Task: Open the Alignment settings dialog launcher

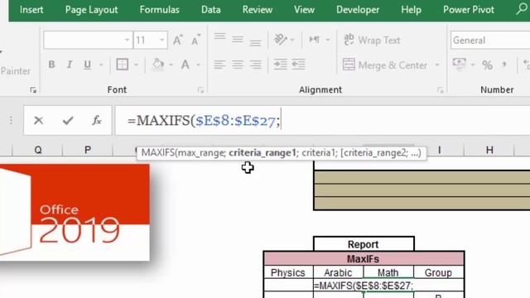Action: [440, 90]
